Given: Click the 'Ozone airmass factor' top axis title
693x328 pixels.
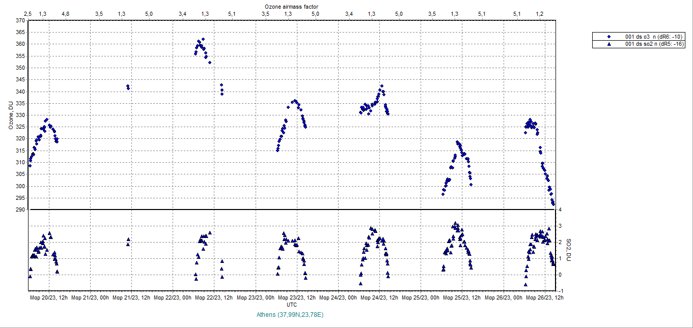Looking at the screenshot, I should click(291, 6).
